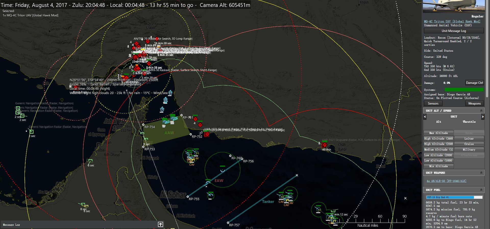The image size is (490, 229).
Task: Click the EAW patrol zone label
Action: [x=219, y=180]
